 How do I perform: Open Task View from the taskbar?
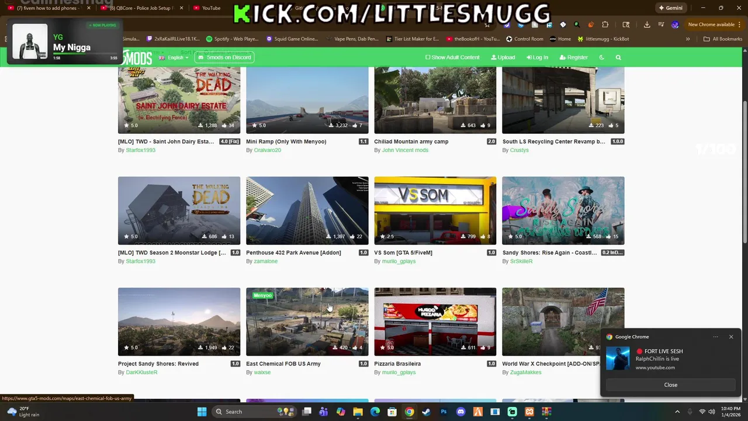click(x=307, y=412)
